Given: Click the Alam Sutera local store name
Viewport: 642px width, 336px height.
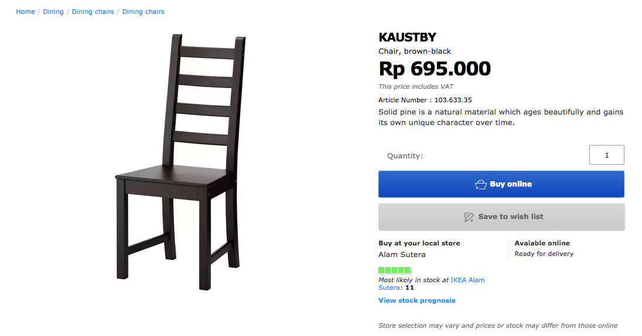Looking at the screenshot, I should click(402, 254).
